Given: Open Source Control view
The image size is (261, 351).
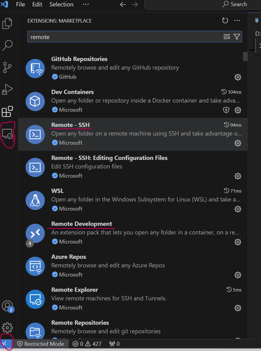Looking at the screenshot, I should point(7,67).
